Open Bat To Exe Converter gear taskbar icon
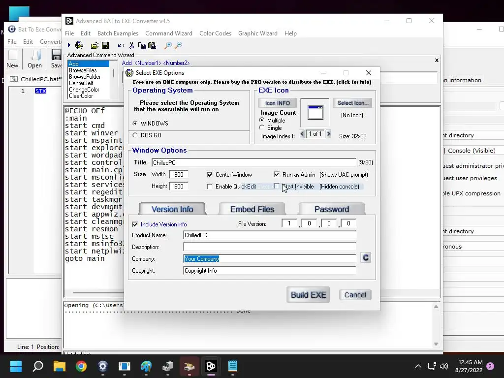 [x=102, y=366]
